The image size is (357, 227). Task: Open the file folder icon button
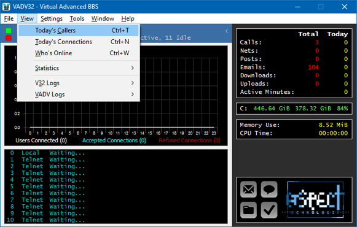point(248,210)
